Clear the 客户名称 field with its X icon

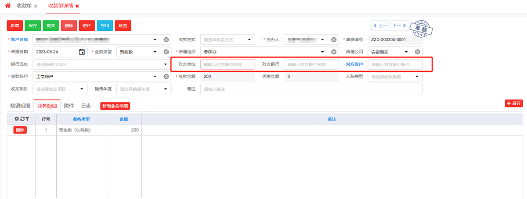[166, 39]
